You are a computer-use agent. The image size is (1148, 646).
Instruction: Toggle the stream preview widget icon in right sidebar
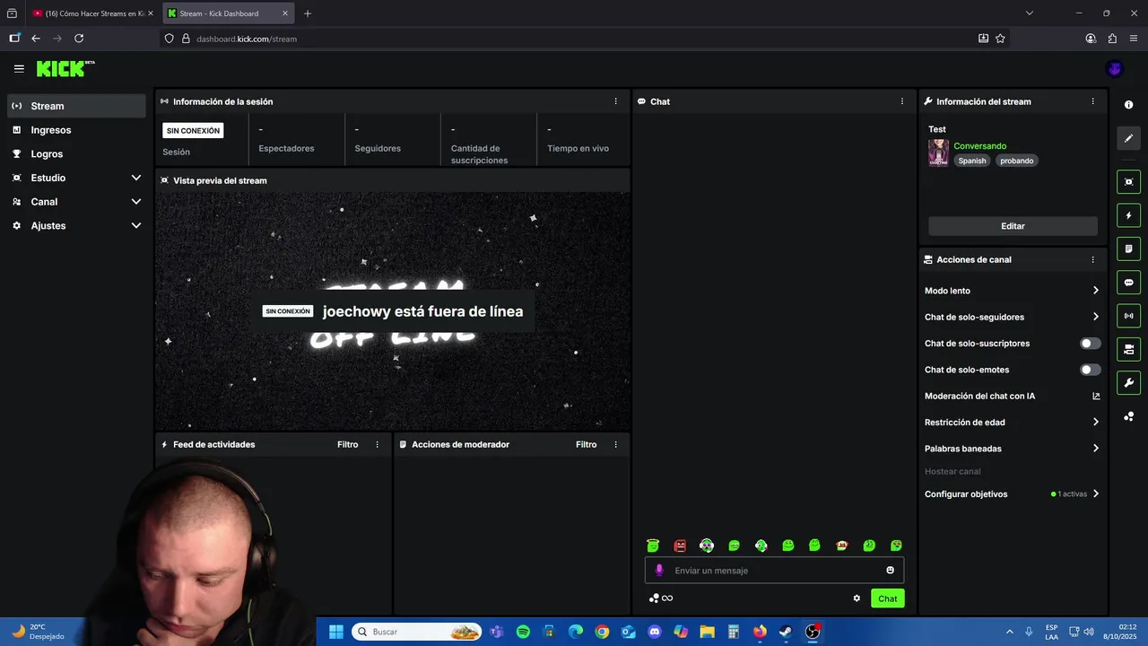tap(1128, 181)
